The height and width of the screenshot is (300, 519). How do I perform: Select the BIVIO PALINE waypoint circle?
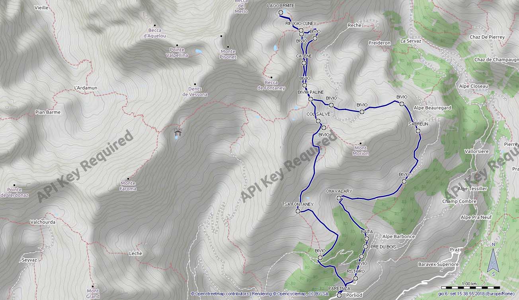pyautogui.click(x=310, y=99)
